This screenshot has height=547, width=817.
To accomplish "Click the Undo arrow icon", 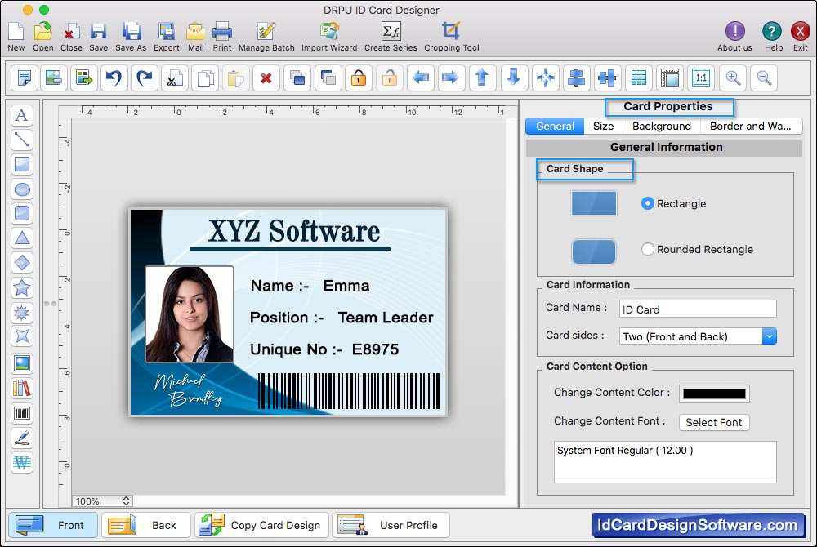I will point(114,78).
